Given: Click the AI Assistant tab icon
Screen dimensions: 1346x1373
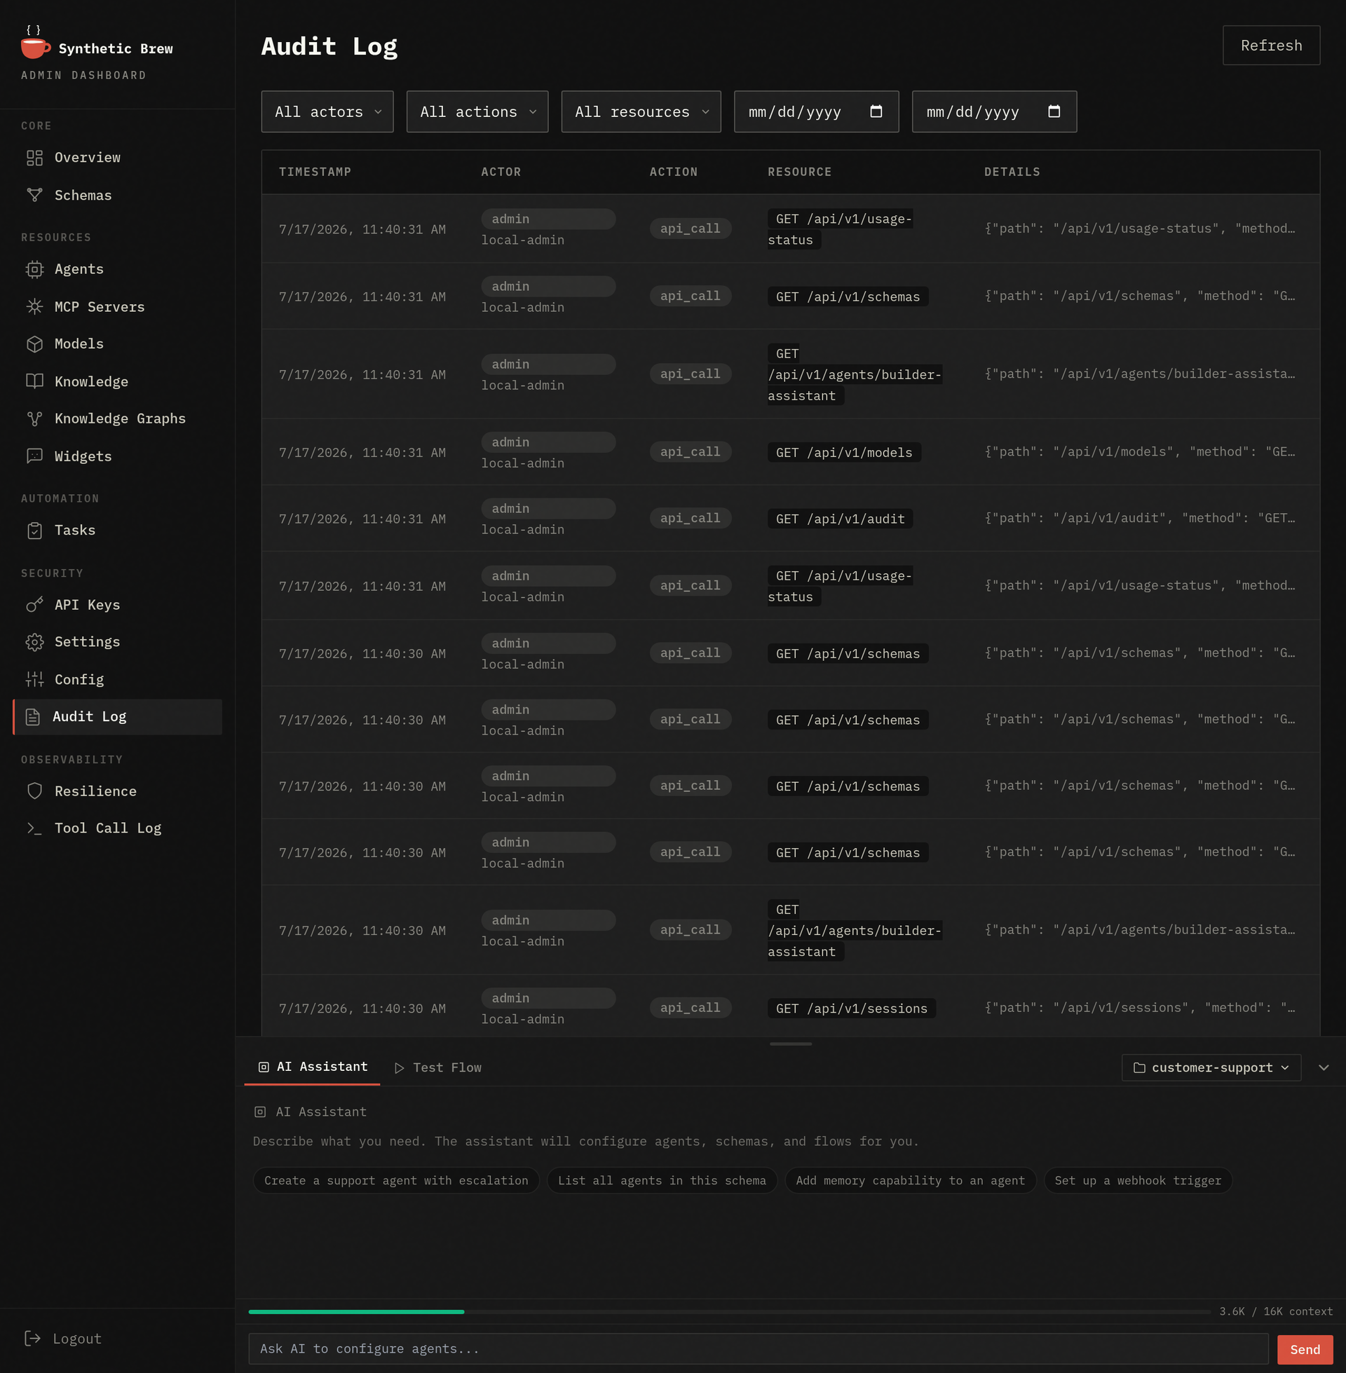Looking at the screenshot, I should point(264,1067).
